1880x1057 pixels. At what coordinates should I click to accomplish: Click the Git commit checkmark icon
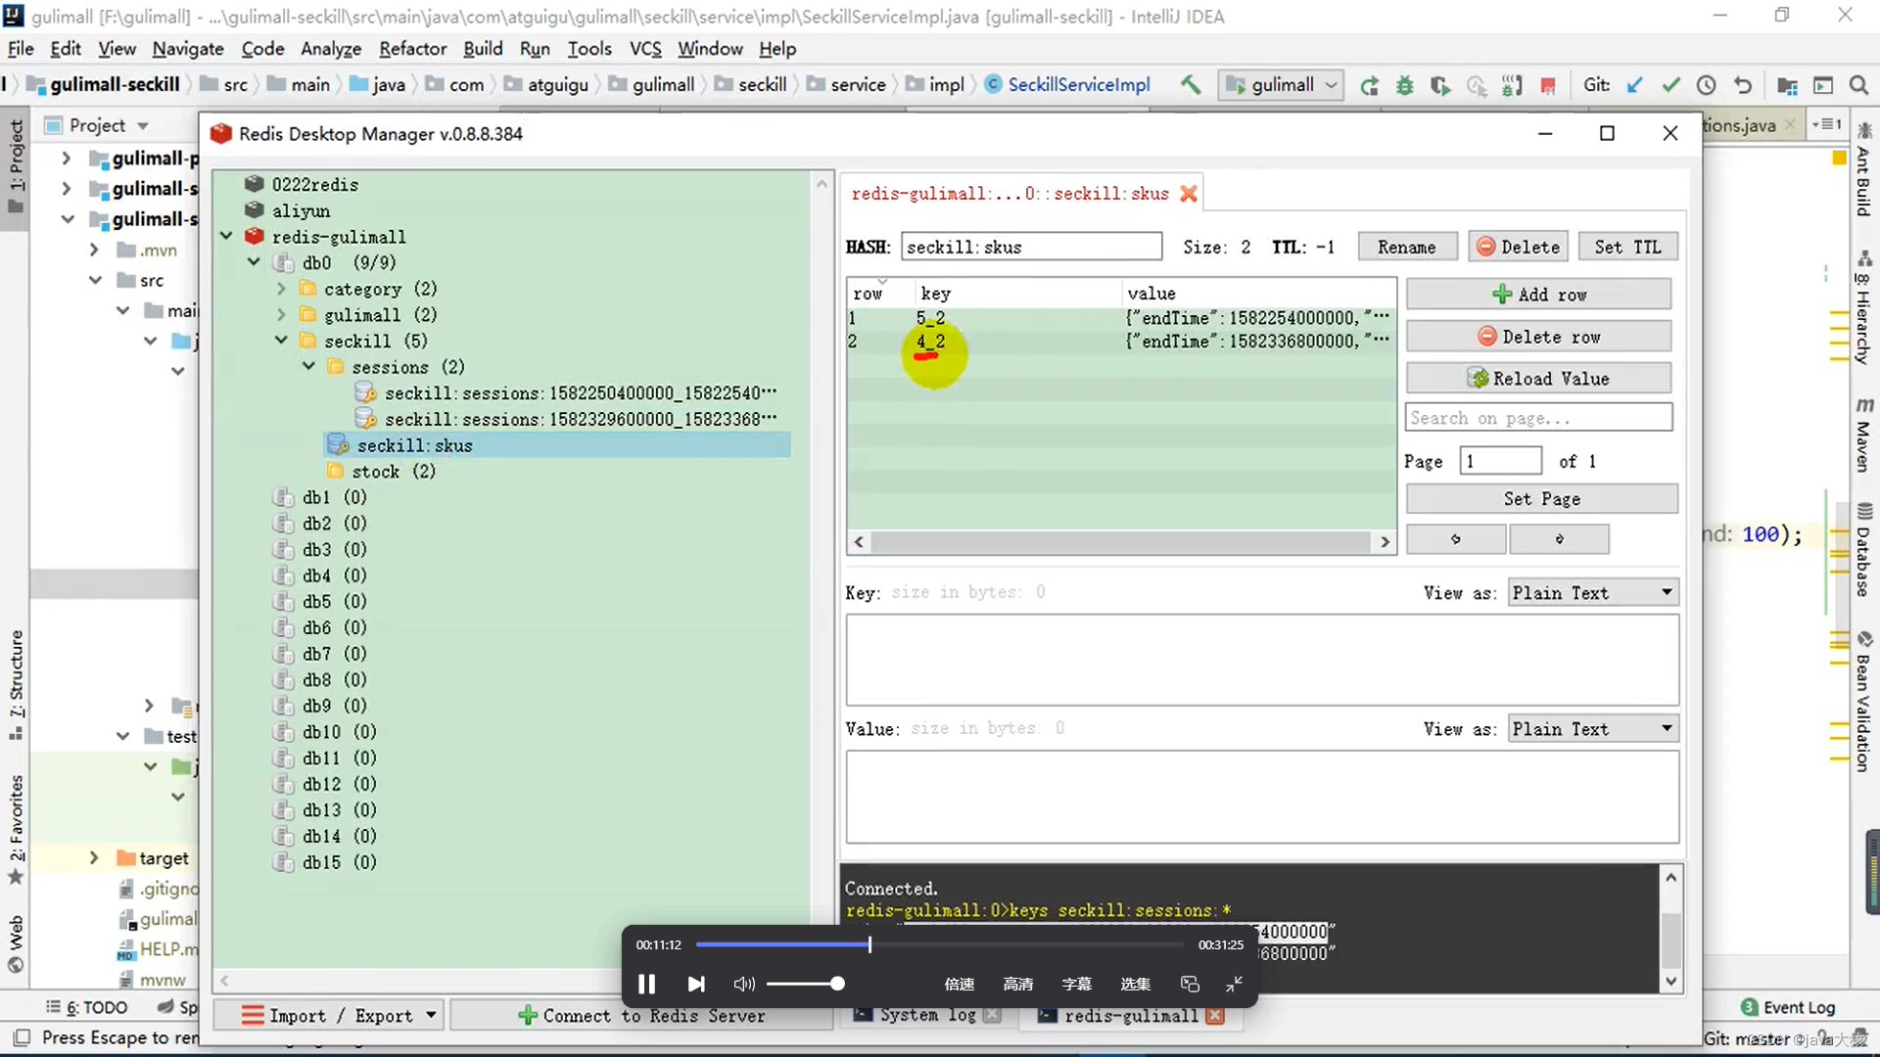(1670, 85)
